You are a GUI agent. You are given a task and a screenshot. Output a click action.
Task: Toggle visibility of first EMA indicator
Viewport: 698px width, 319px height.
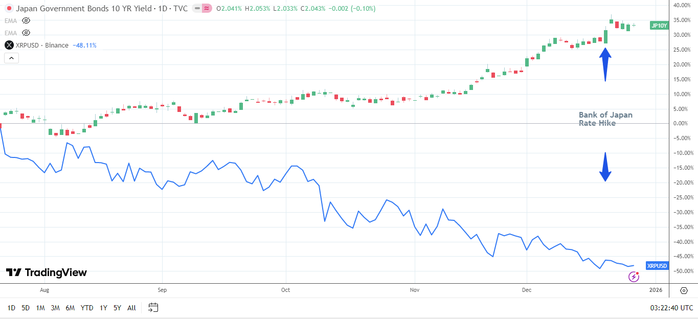[x=27, y=20]
